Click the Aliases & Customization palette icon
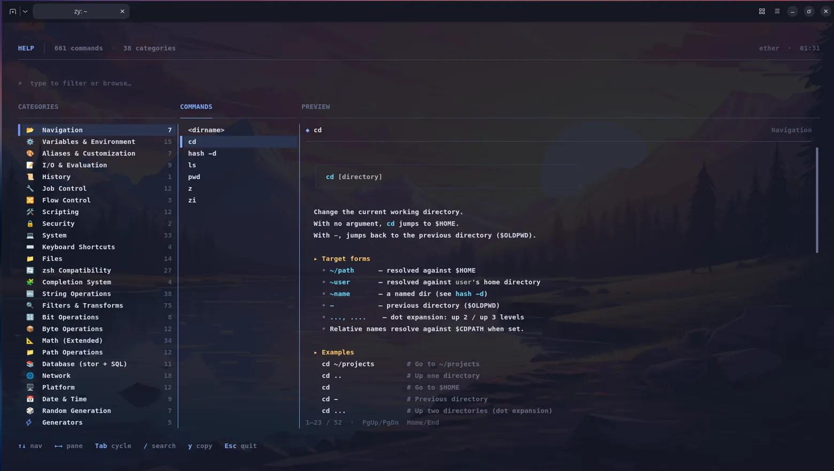Viewport: 834px width, 471px height. pos(30,153)
